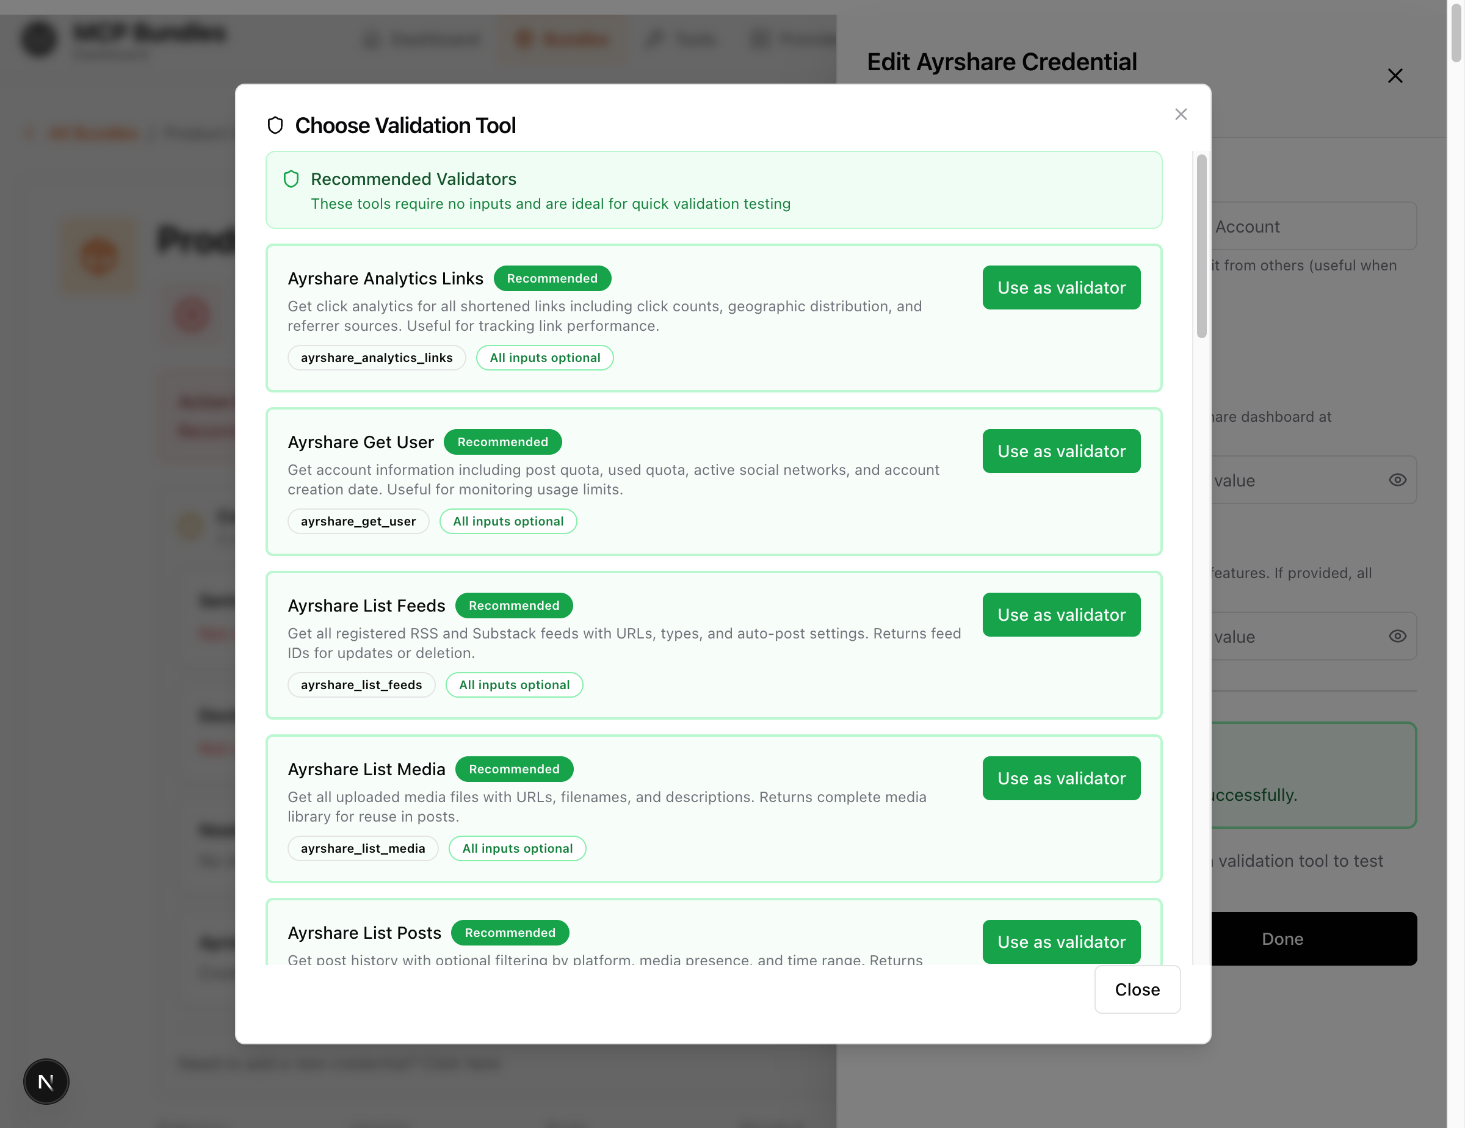Click the Close button at dialog bottom
Screen dimensions: 1465x1128
(x=1137, y=989)
